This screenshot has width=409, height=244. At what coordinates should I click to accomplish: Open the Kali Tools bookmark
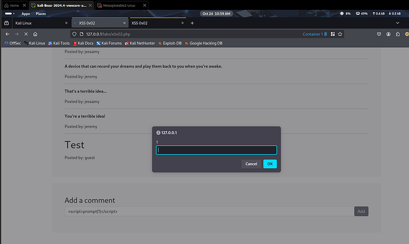point(59,44)
